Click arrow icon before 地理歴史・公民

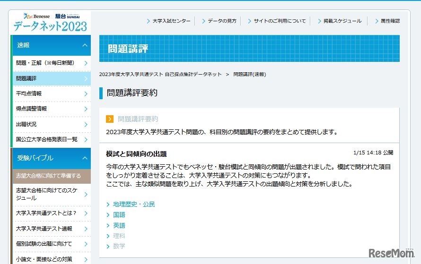[108, 205]
